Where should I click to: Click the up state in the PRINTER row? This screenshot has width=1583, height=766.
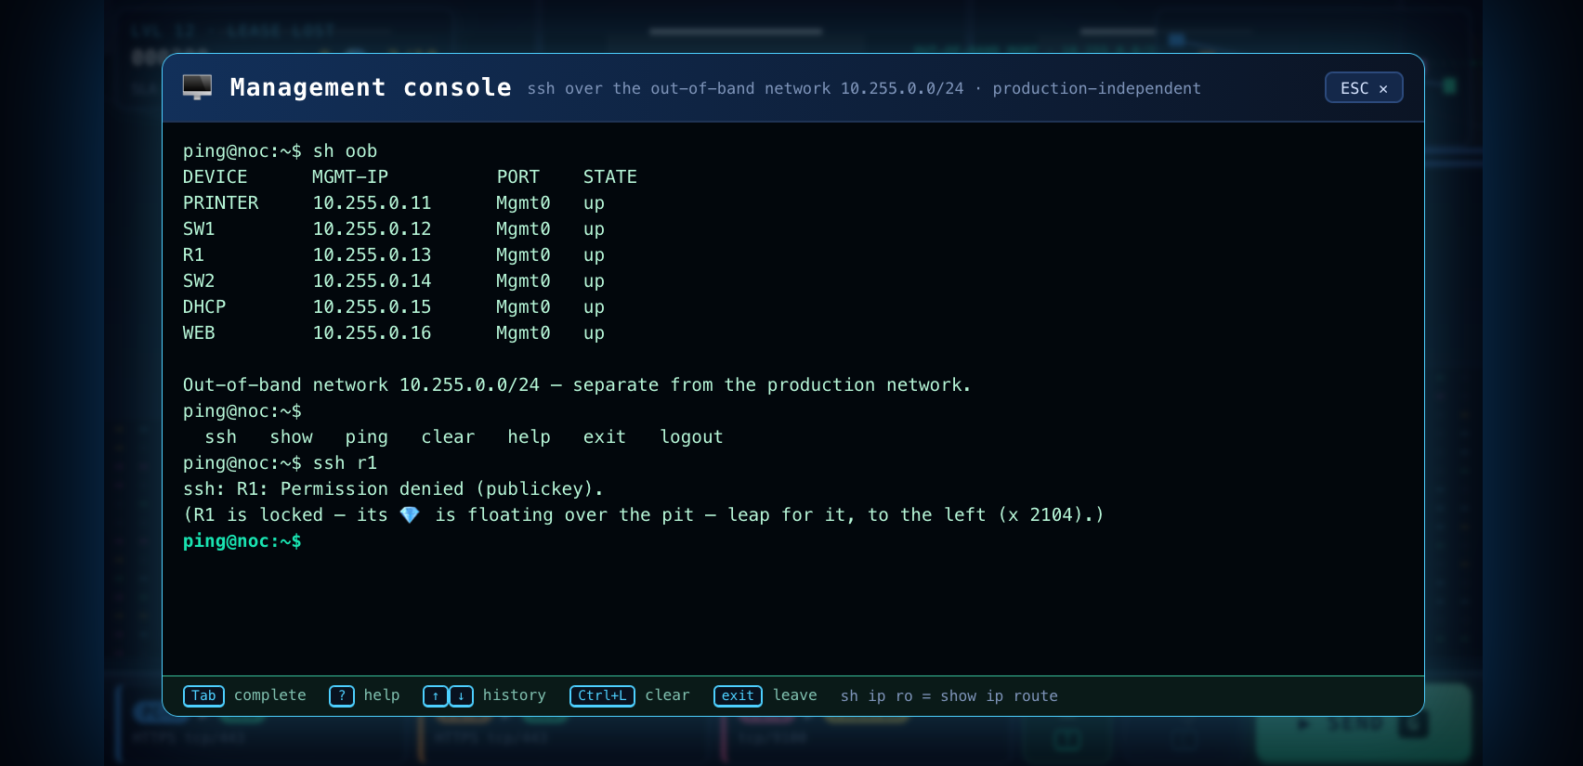594,202
